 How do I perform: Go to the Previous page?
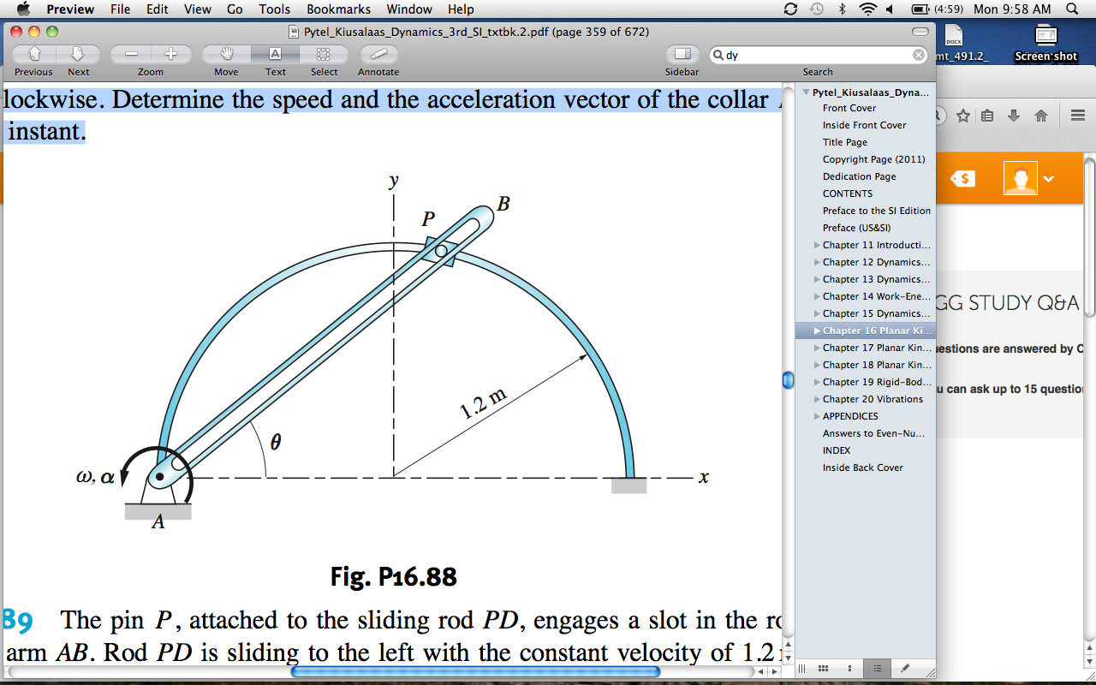coord(33,53)
